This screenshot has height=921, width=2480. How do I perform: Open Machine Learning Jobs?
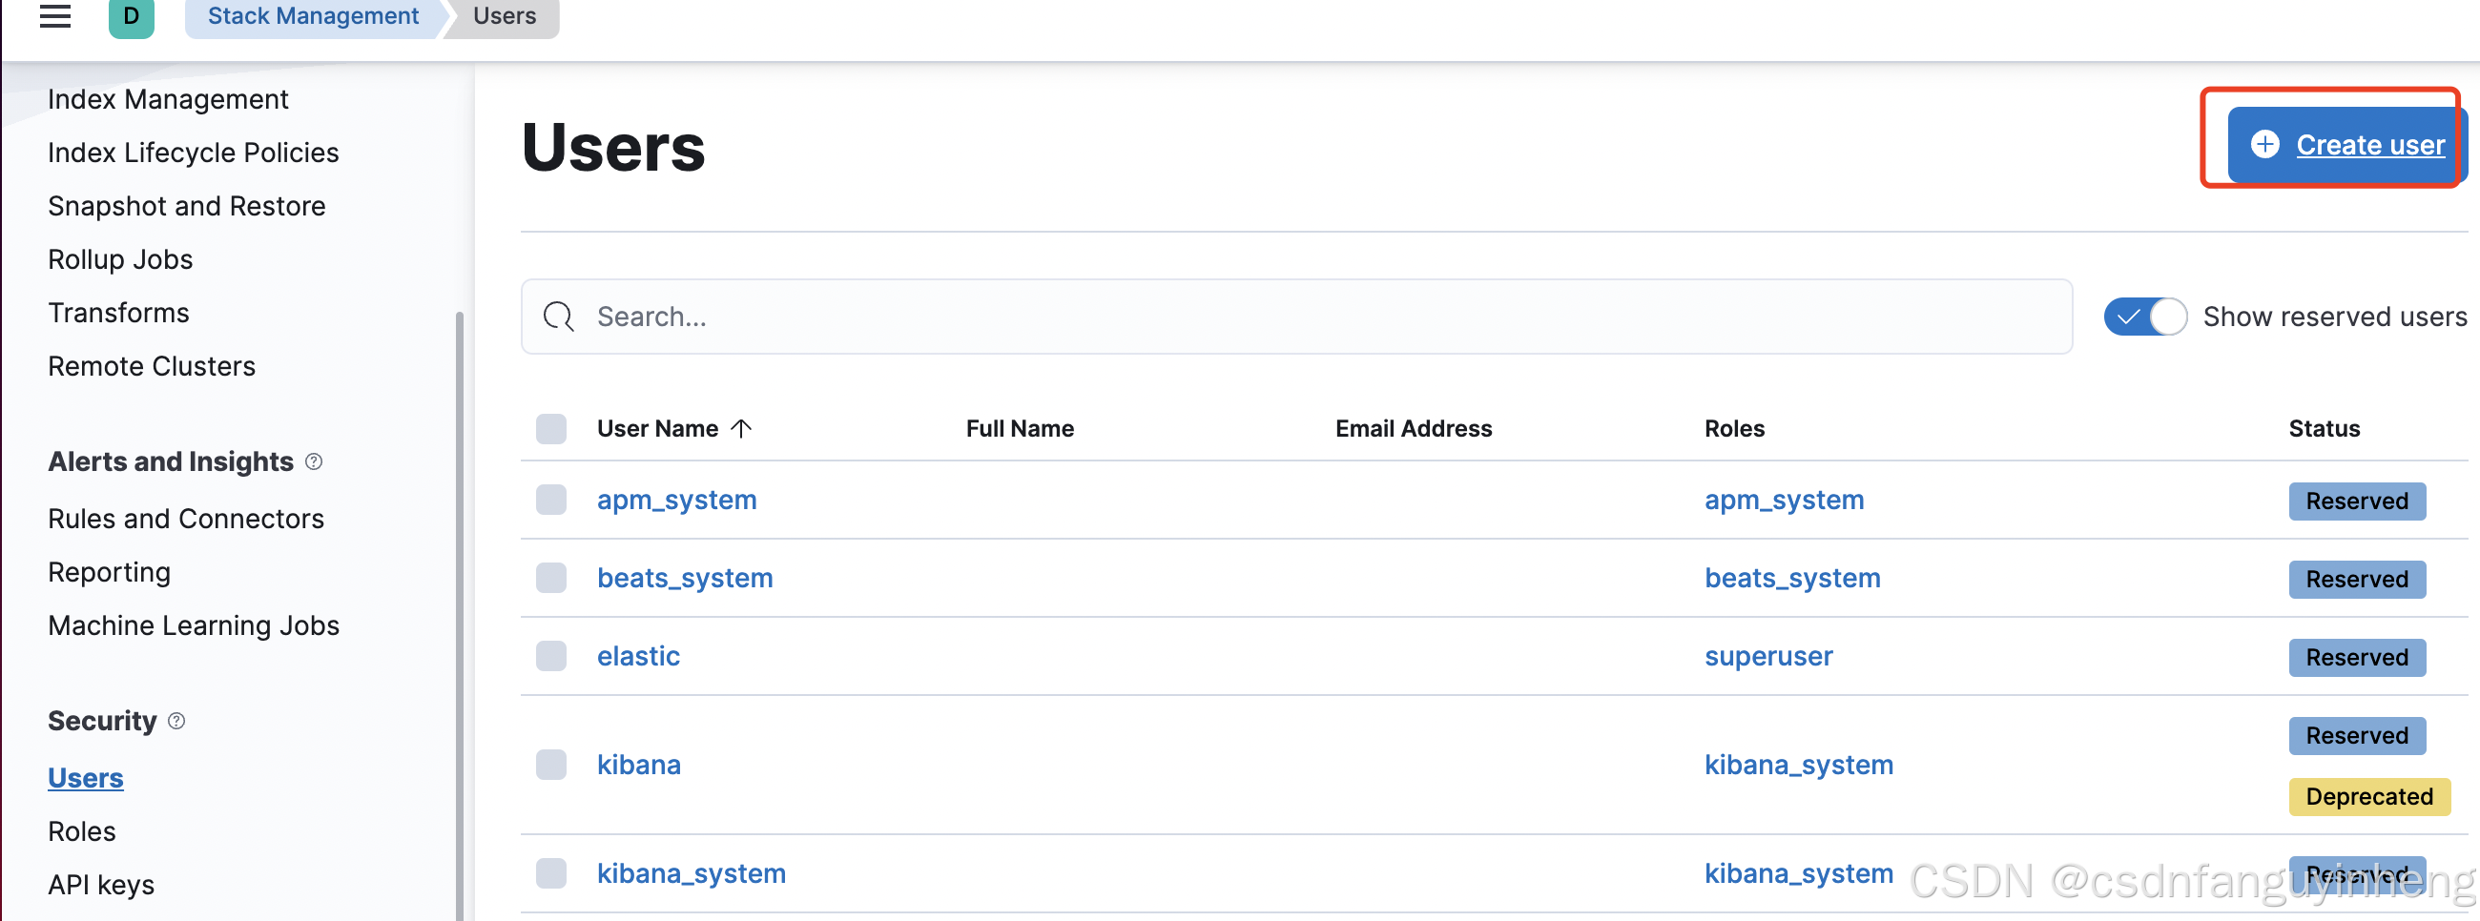(x=194, y=625)
